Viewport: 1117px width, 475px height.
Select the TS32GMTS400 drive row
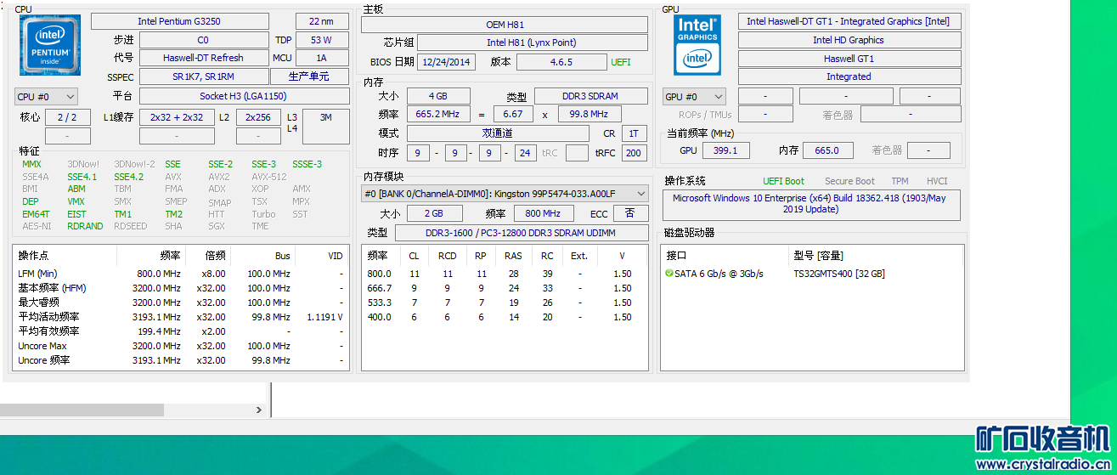pyautogui.click(x=838, y=274)
